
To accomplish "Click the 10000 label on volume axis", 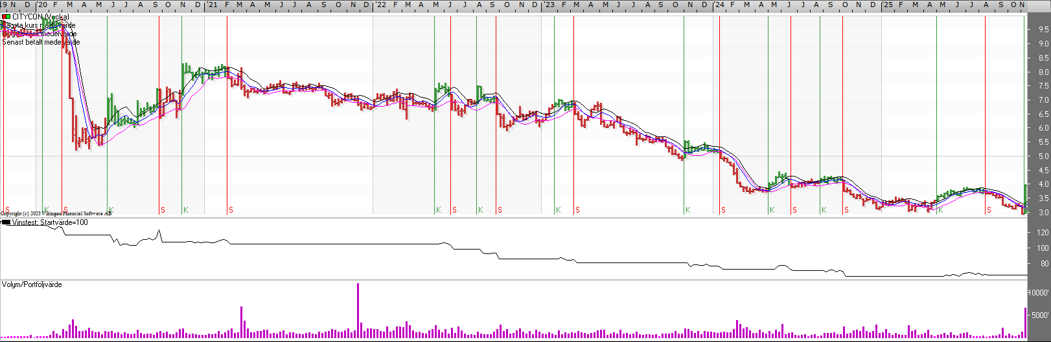I will (x=1039, y=293).
